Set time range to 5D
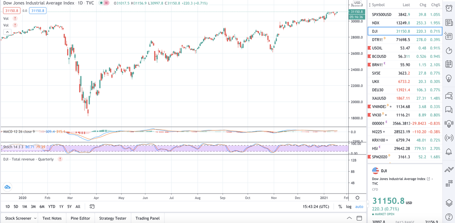Viewport: 455px width, 223px height. [x=16, y=207]
